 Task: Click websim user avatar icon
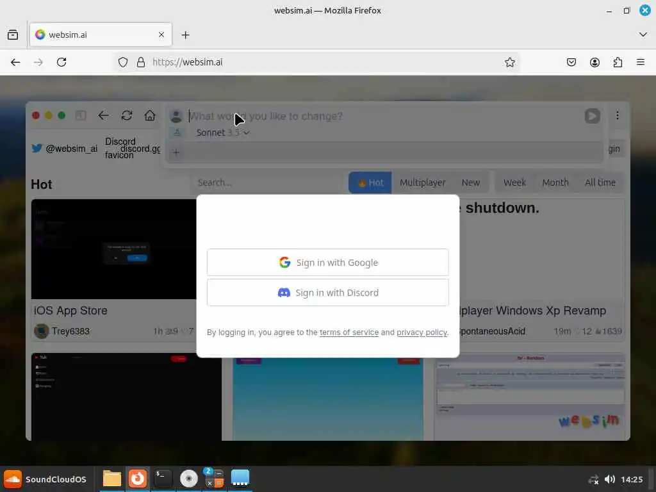pyautogui.click(x=176, y=117)
